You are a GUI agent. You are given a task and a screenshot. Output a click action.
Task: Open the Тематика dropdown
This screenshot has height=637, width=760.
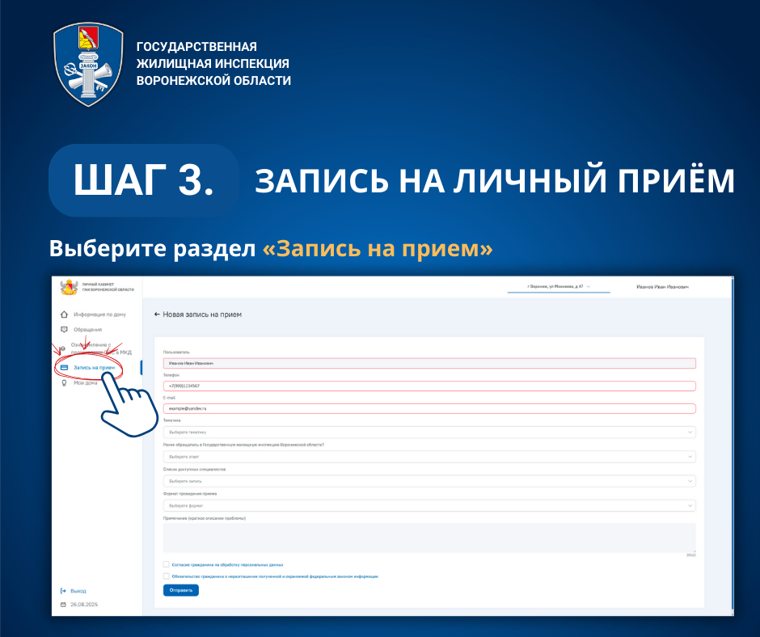(429, 432)
